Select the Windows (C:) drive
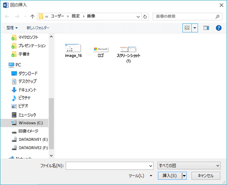Image resolution: width=227 pixels, height=185 pixels. (25, 123)
